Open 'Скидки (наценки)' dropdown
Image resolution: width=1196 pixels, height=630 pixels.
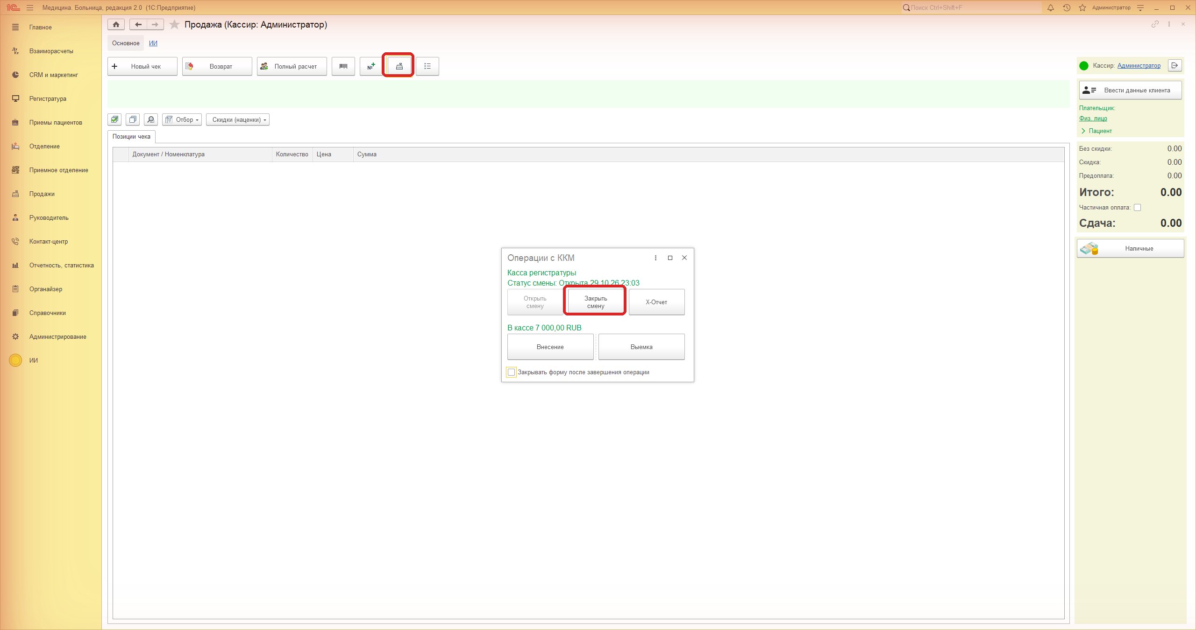pos(238,119)
